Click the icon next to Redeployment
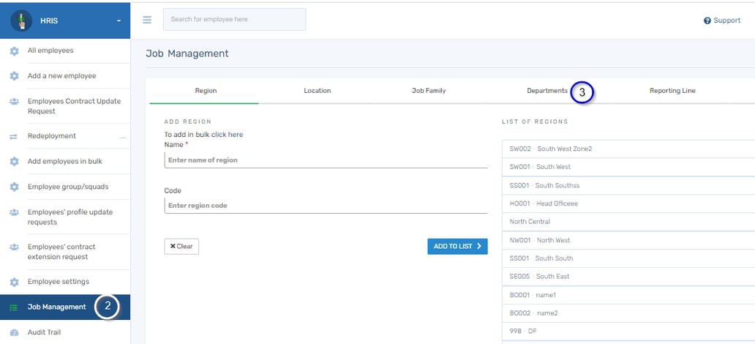Image resolution: width=755 pixels, height=344 pixels. point(14,136)
